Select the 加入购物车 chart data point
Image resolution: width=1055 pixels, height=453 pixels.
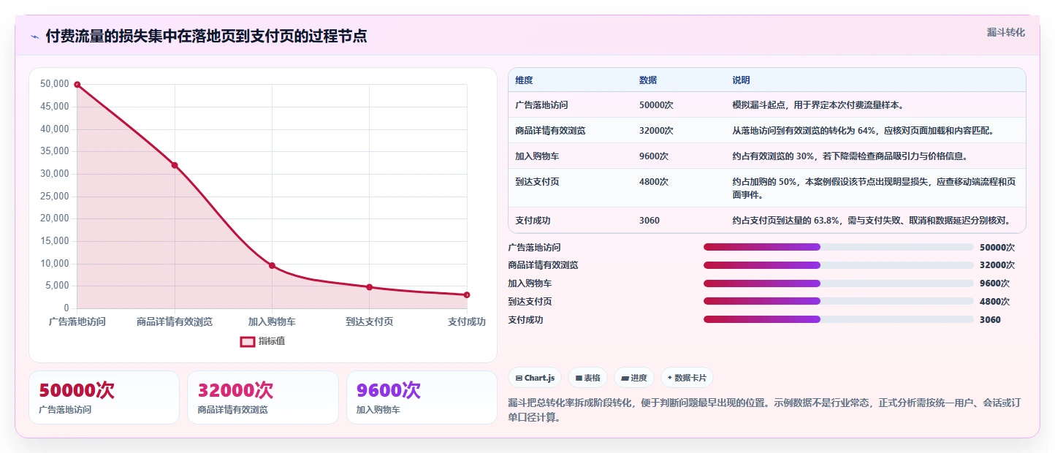click(272, 265)
